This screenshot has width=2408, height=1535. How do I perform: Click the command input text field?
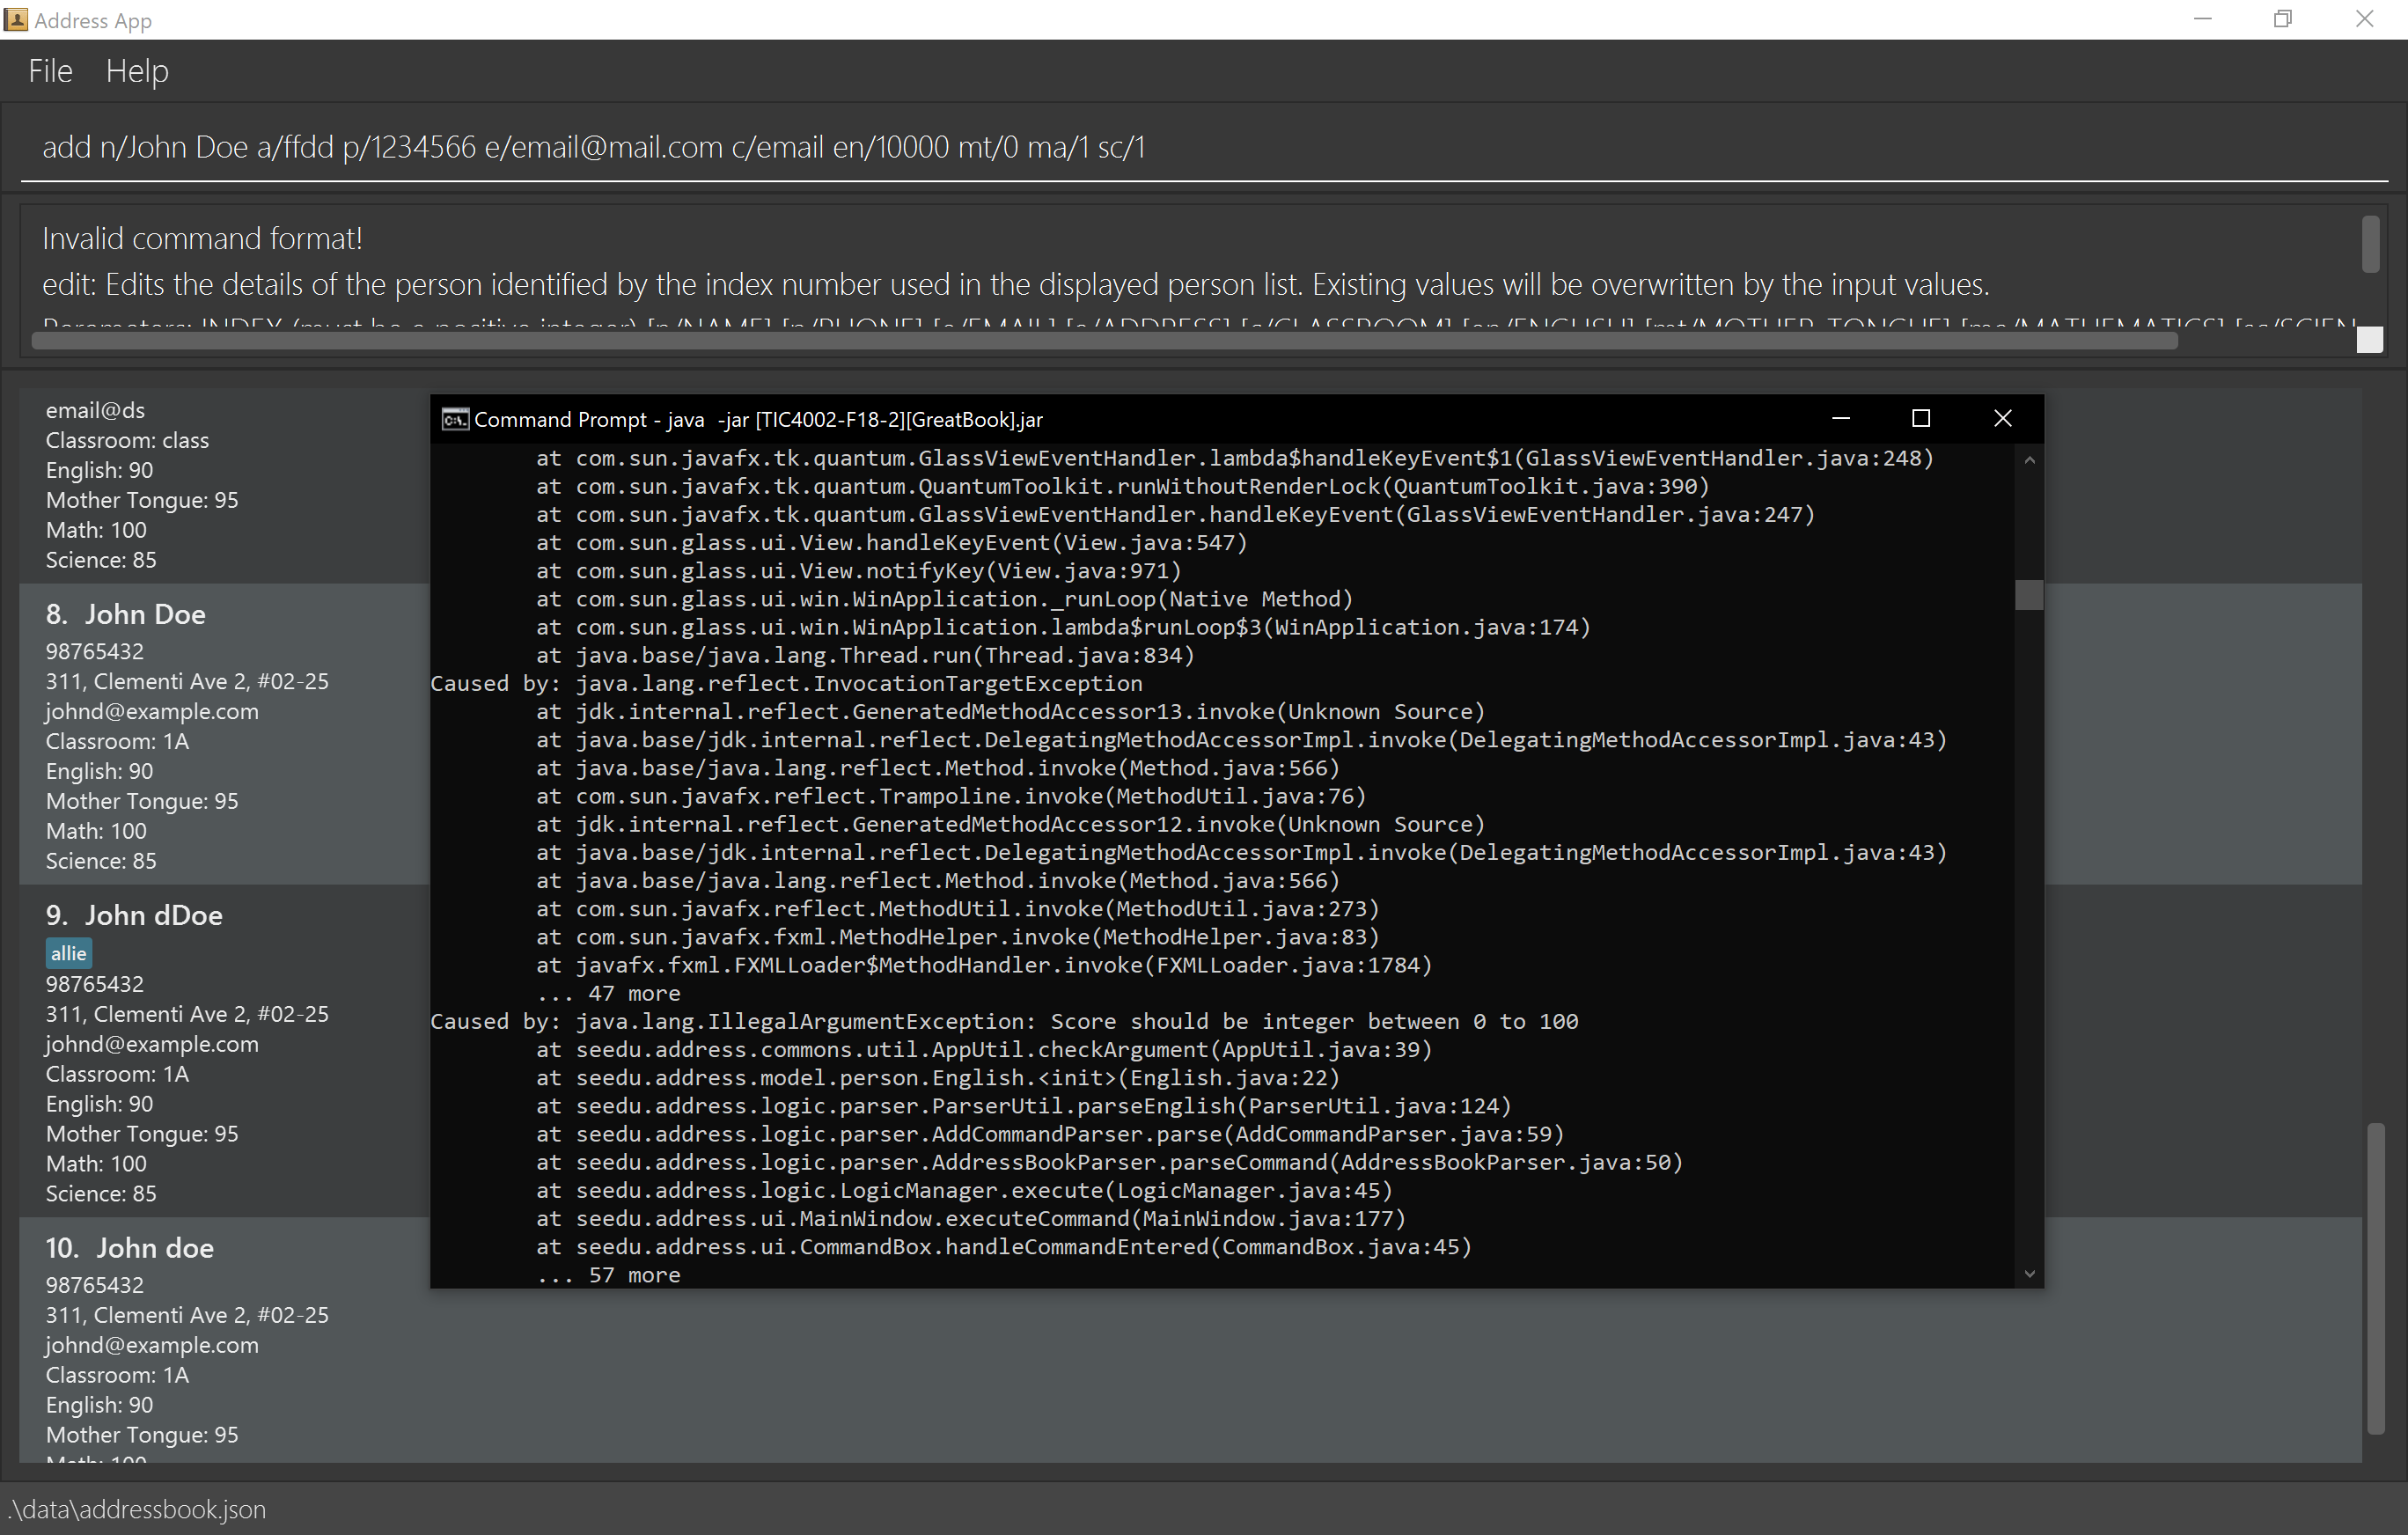[x=1200, y=147]
